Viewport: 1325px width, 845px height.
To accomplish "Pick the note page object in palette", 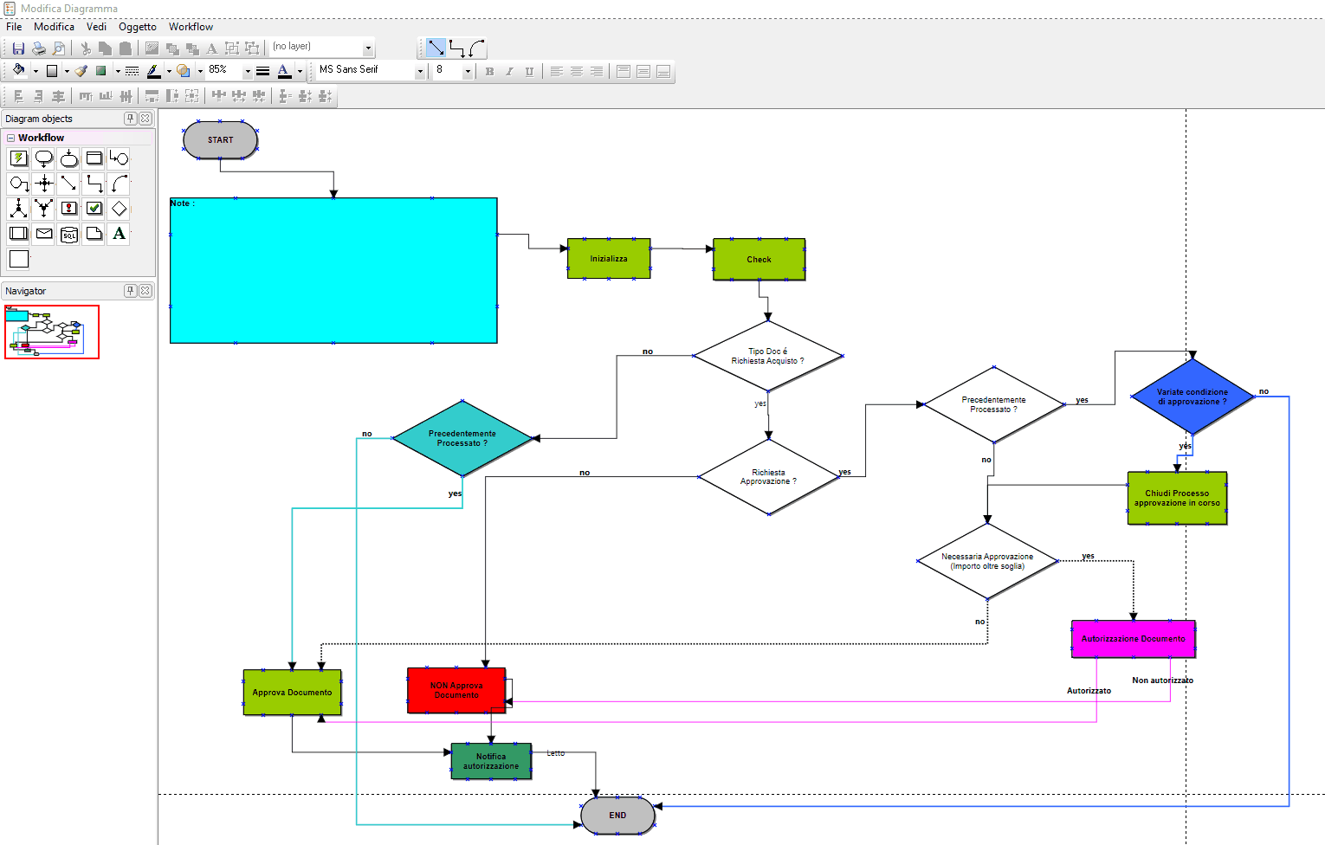I will 94,233.
